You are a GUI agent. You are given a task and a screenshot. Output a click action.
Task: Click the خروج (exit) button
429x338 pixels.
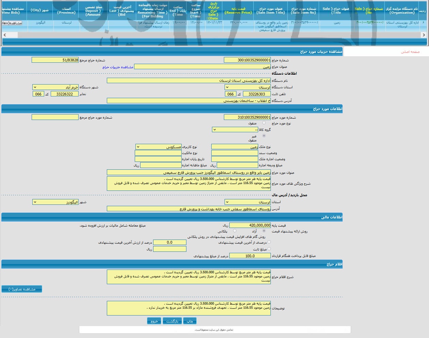coord(154,321)
